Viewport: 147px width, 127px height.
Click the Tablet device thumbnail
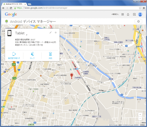click(x=9, y=33)
